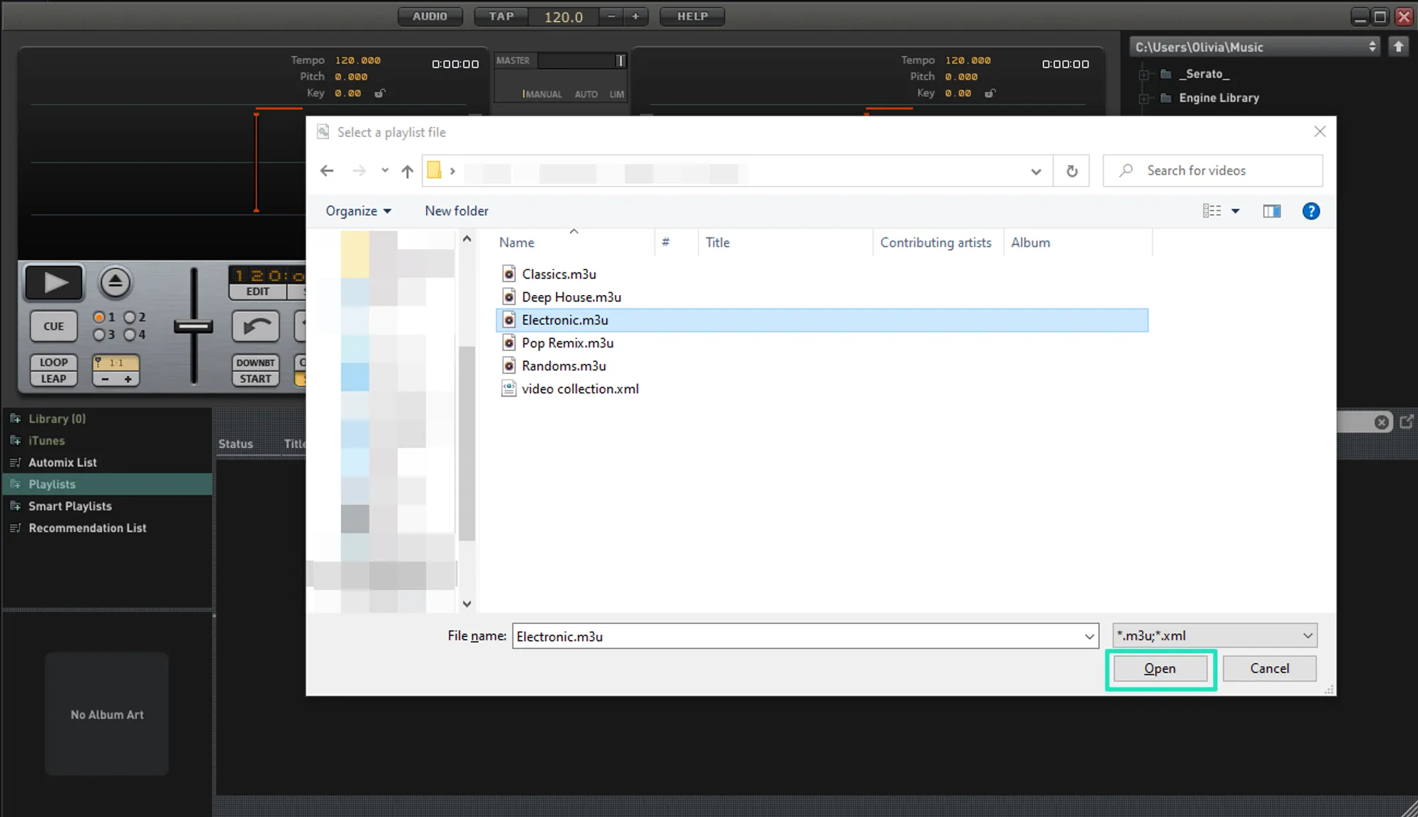Image resolution: width=1418 pixels, height=817 pixels.
Task: Go up one folder level arrow
Action: click(x=407, y=171)
